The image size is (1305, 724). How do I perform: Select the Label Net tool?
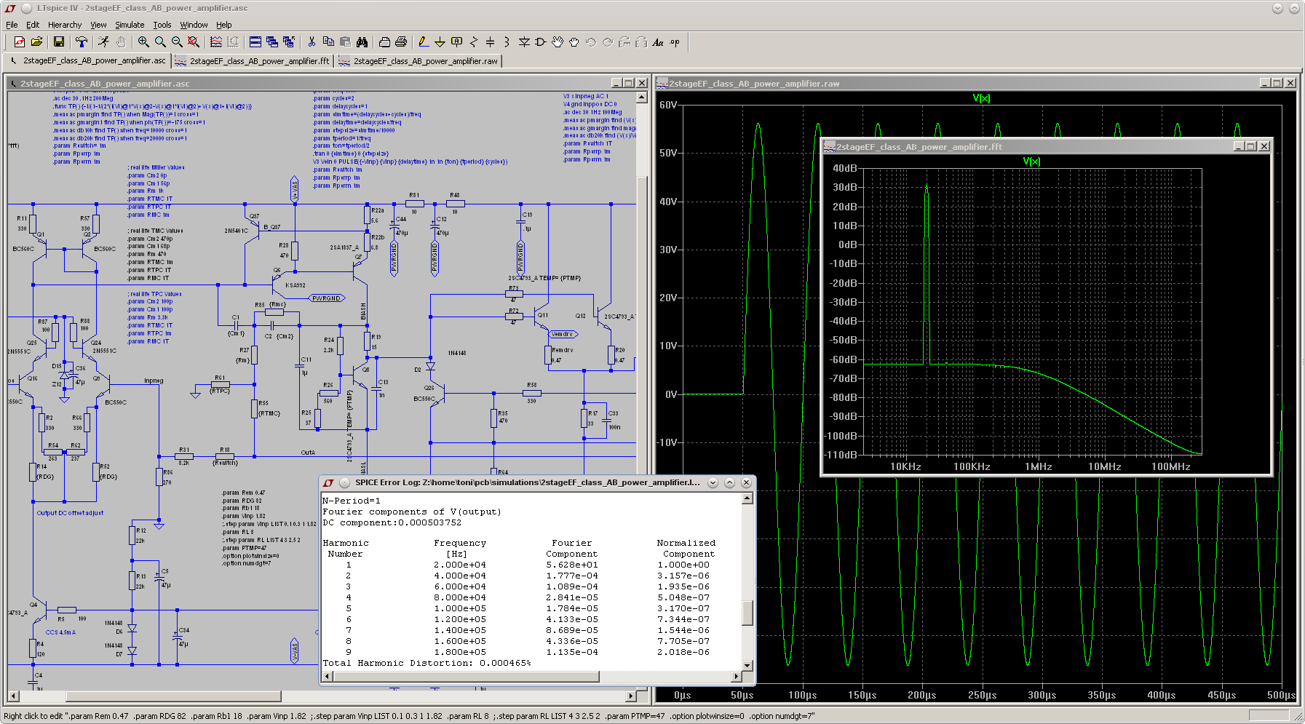pyautogui.click(x=456, y=42)
